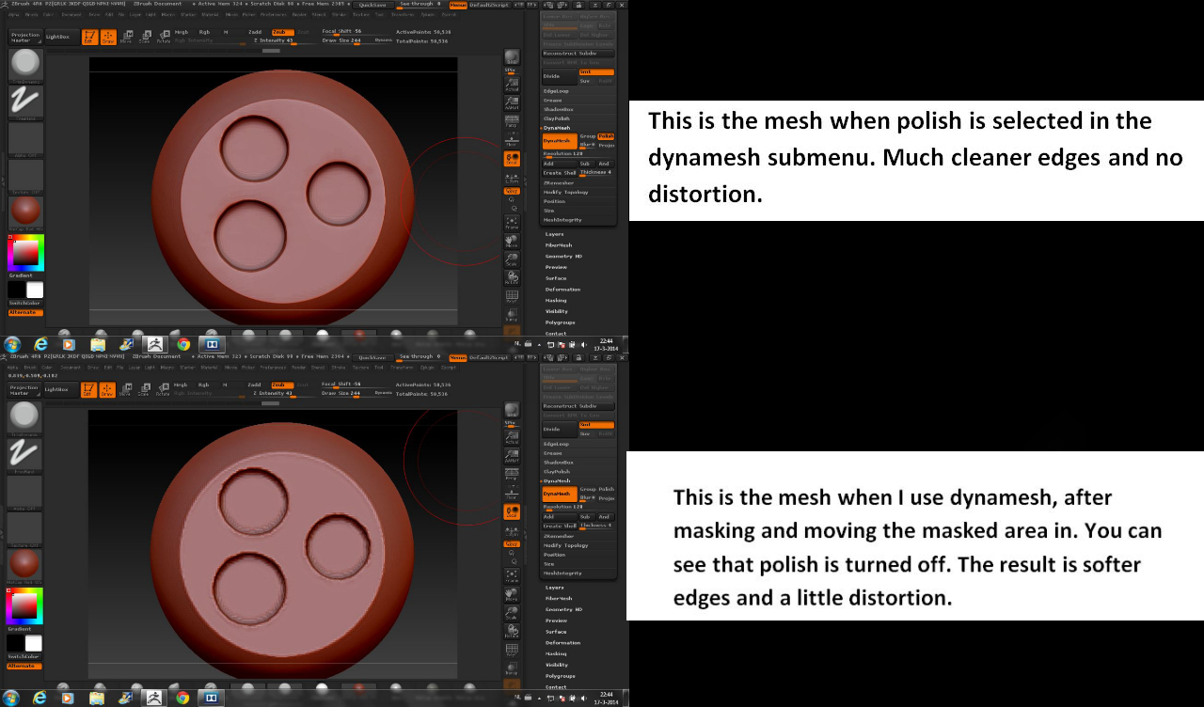Open Stroke menu in lower ZBrush window

[340, 367]
